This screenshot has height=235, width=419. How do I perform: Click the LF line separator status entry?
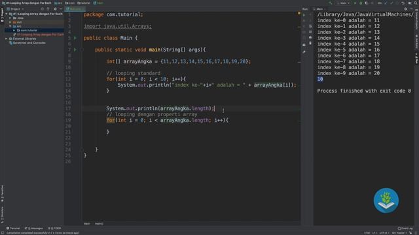tap(375, 233)
